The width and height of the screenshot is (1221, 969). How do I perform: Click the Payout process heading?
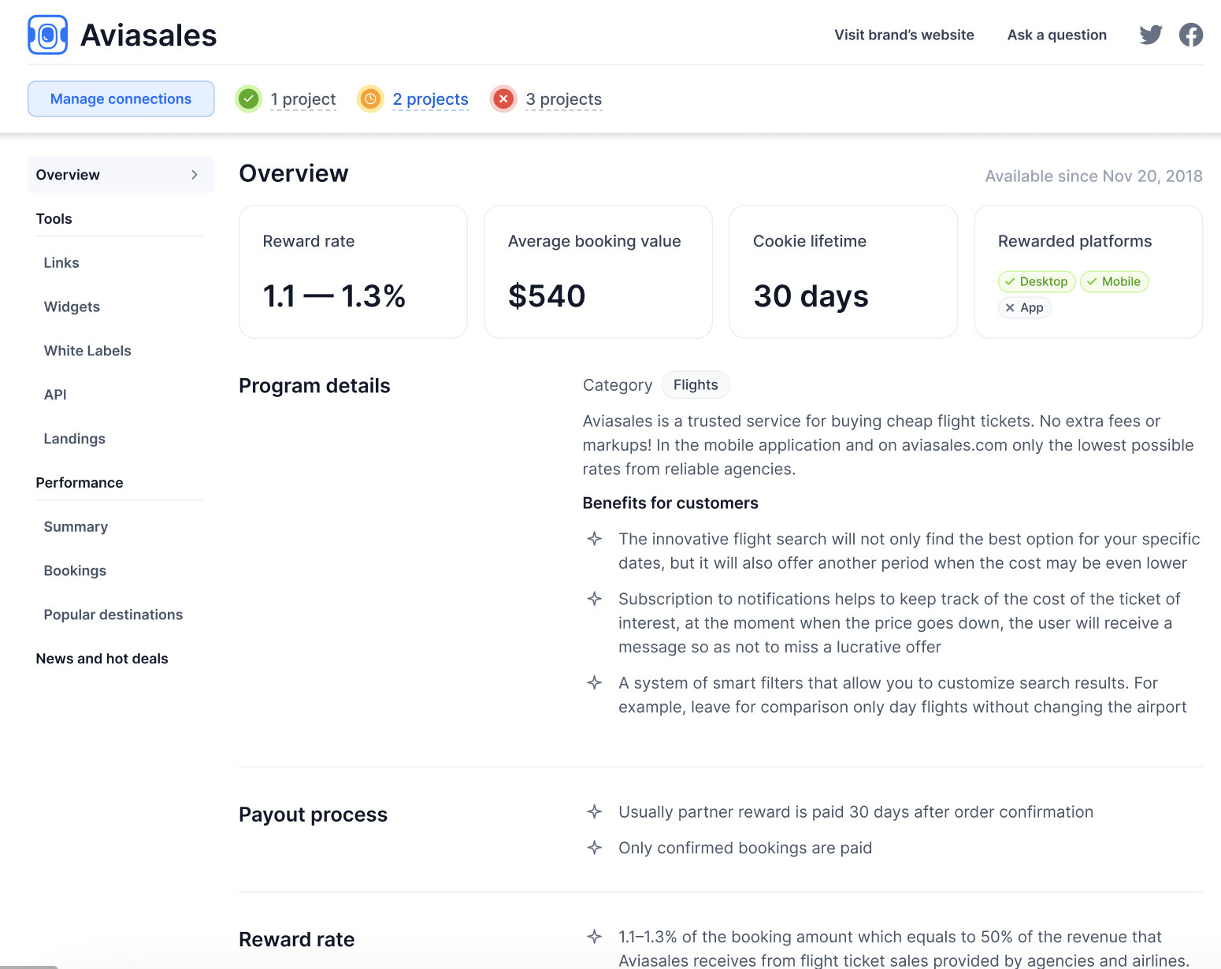313,815
